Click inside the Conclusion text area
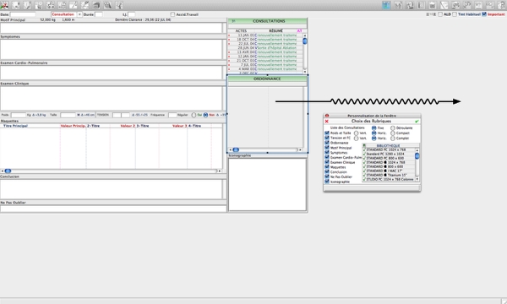 pyautogui.click(x=112, y=189)
